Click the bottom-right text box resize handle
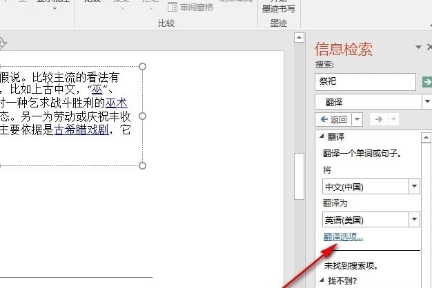Screen dimensions: 432x288 [x=143, y=165]
